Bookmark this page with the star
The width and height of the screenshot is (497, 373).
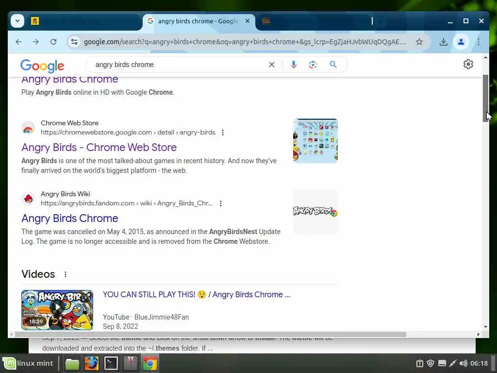(419, 42)
